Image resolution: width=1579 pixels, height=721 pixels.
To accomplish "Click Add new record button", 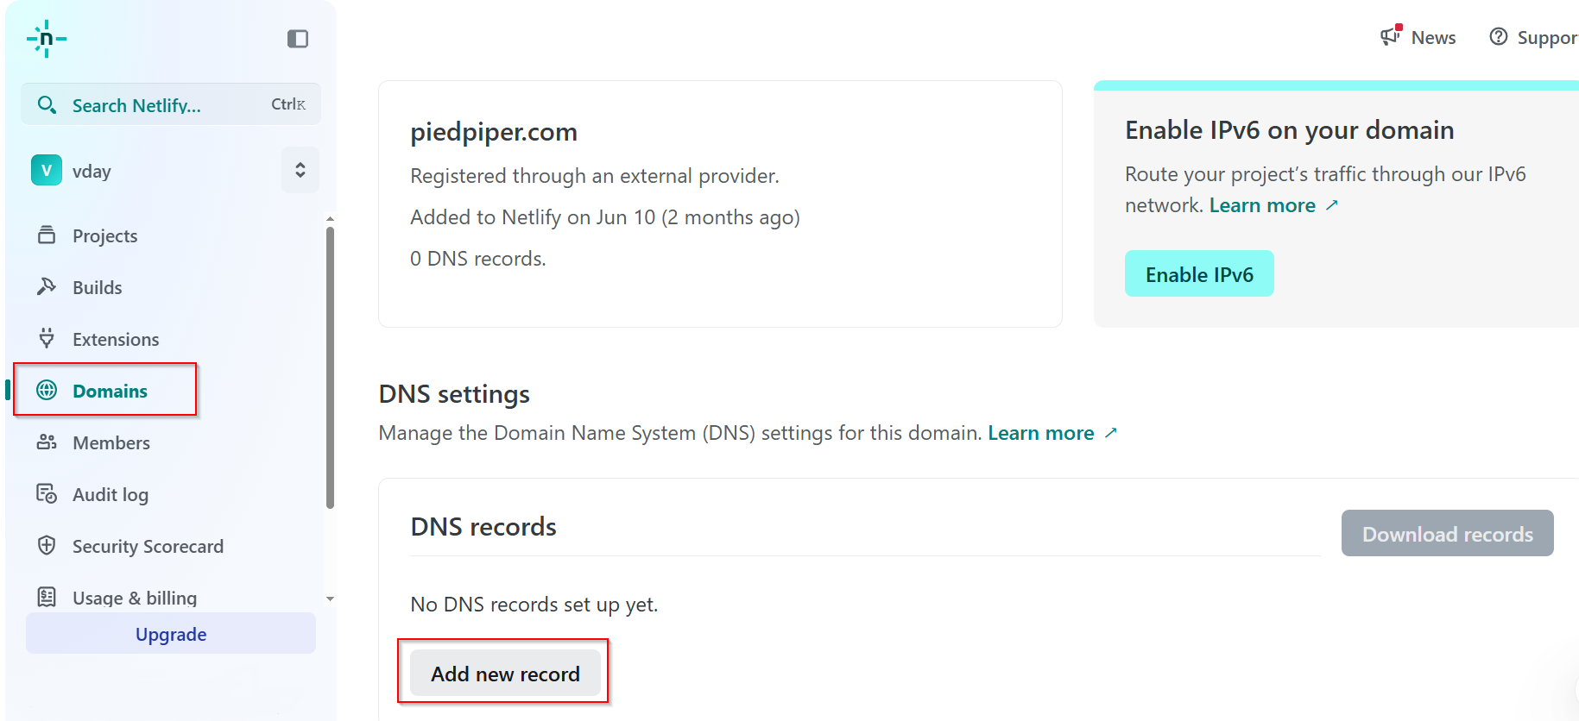I will pos(505,674).
